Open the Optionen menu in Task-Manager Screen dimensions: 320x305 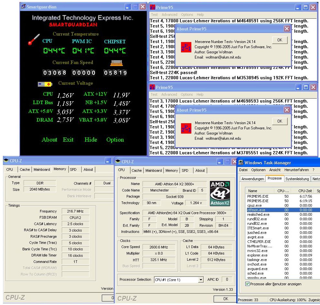[258, 170]
